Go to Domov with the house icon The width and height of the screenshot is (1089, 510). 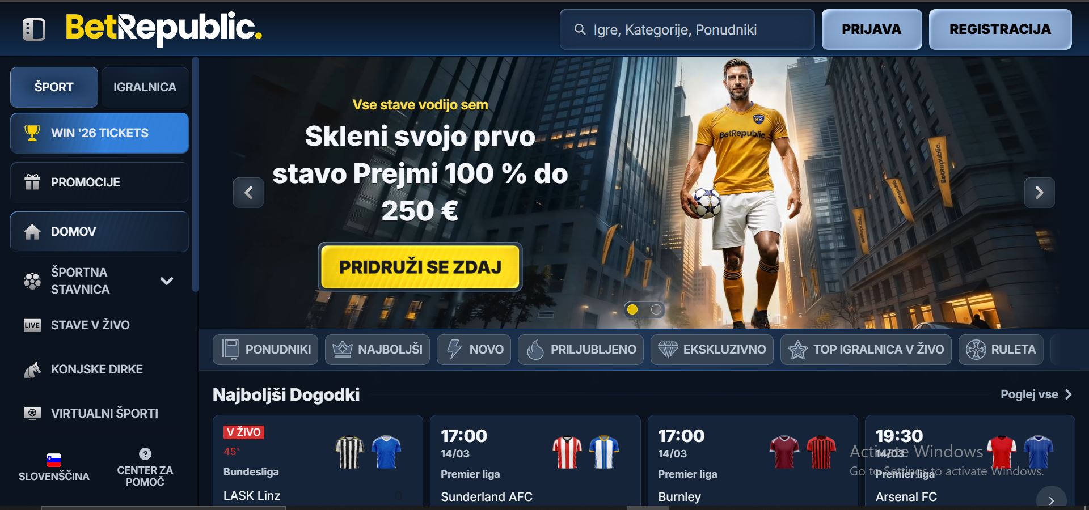point(32,231)
